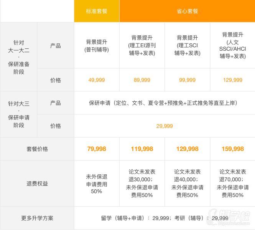Click the 119,998 package price

pos(142,149)
